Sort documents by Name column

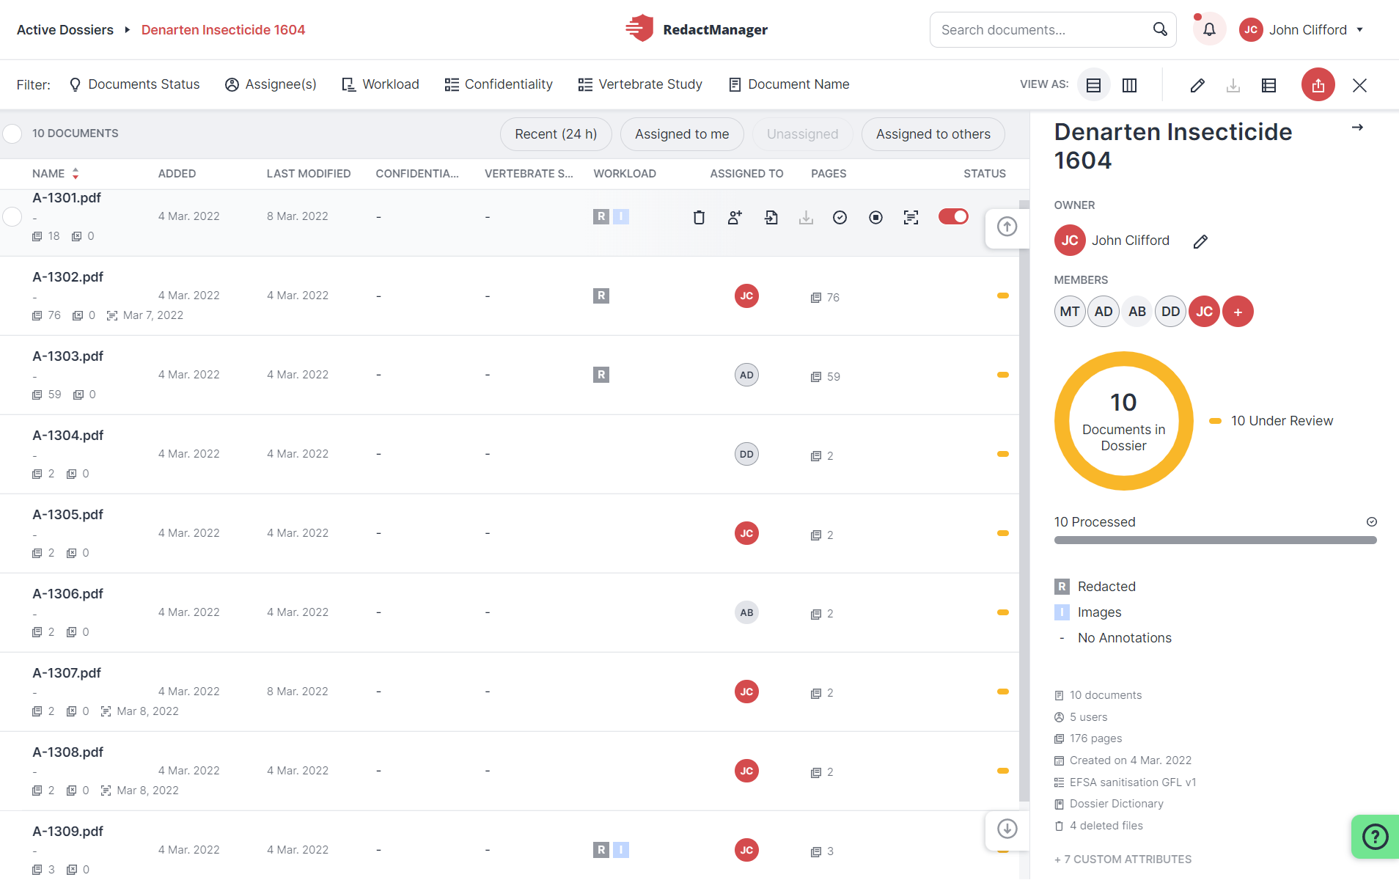pyautogui.click(x=56, y=174)
